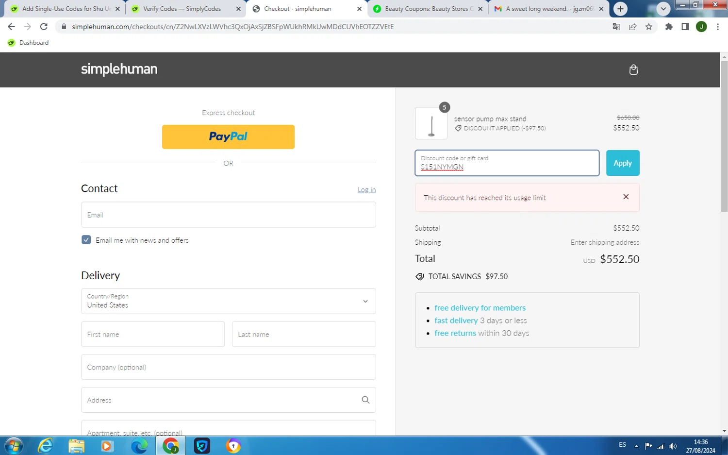Click the sensor pump max stand thumbnail
Screen dimensions: 728x455
click(x=431, y=123)
